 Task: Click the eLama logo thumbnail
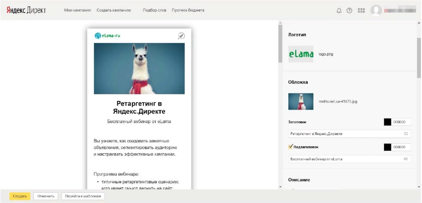301,54
